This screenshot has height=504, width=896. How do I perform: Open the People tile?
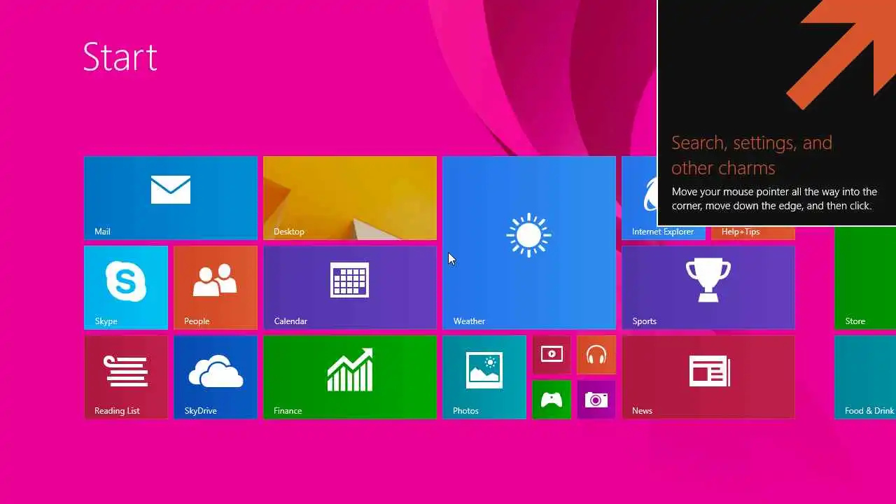(x=216, y=288)
